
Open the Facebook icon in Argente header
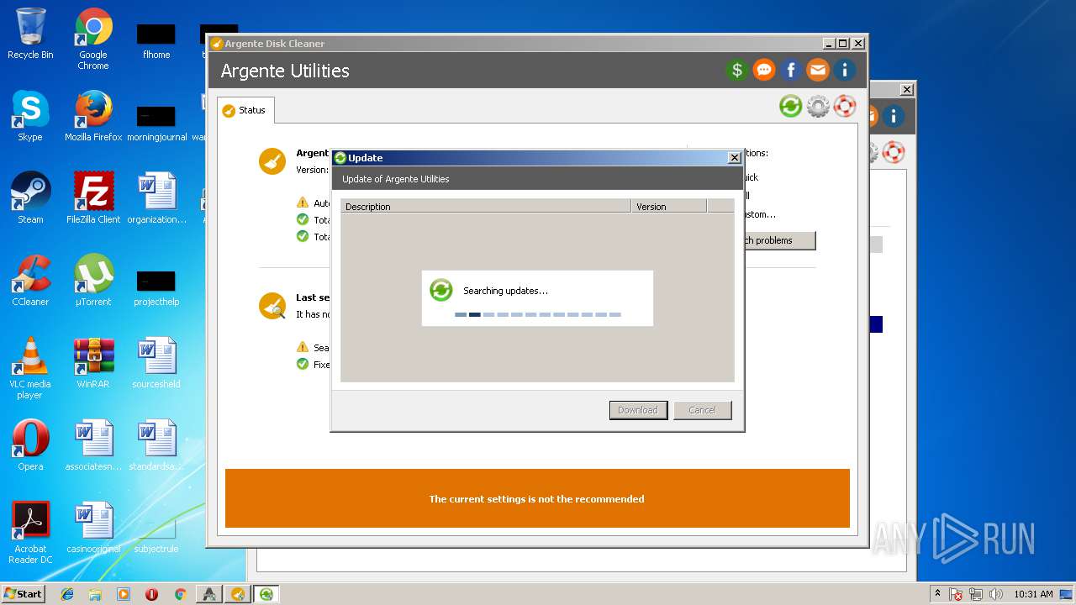click(x=791, y=70)
